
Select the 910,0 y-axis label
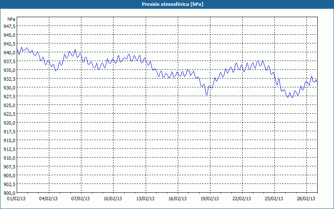(x=9, y=158)
